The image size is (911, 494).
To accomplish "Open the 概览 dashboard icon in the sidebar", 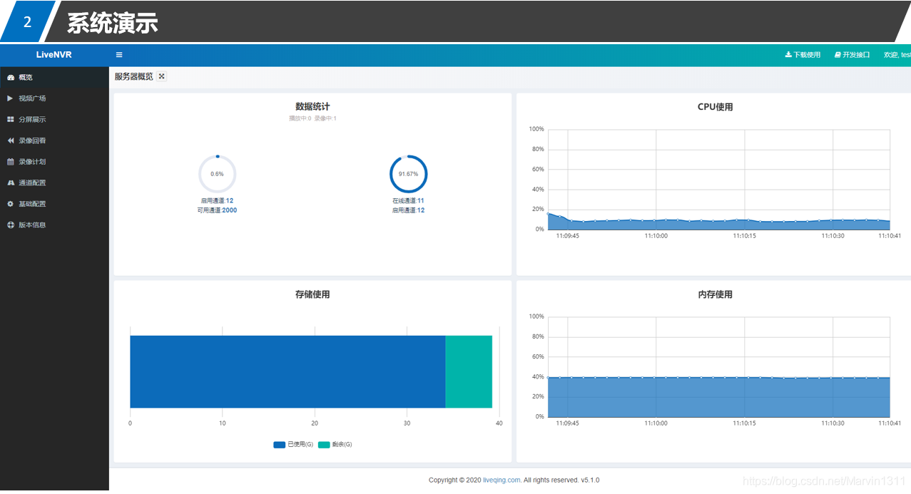I will click(x=11, y=77).
